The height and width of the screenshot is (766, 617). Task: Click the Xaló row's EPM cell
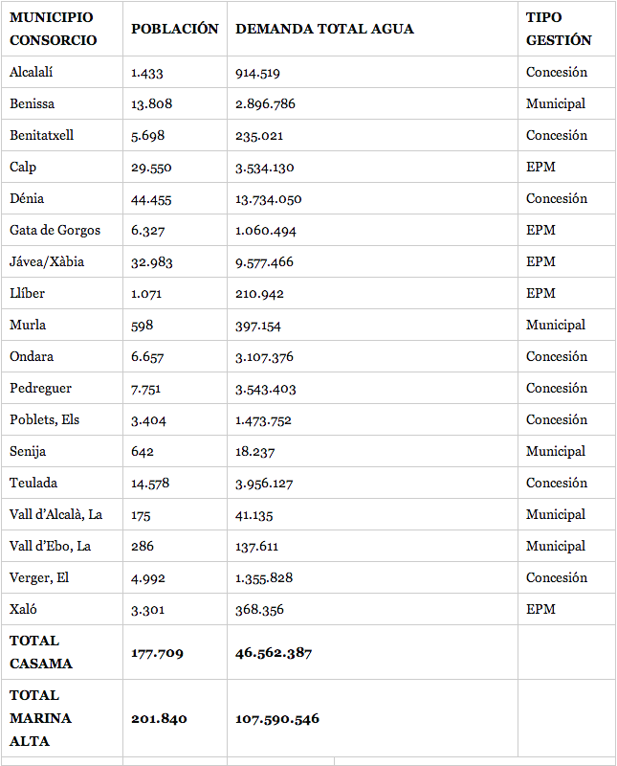coord(540,609)
